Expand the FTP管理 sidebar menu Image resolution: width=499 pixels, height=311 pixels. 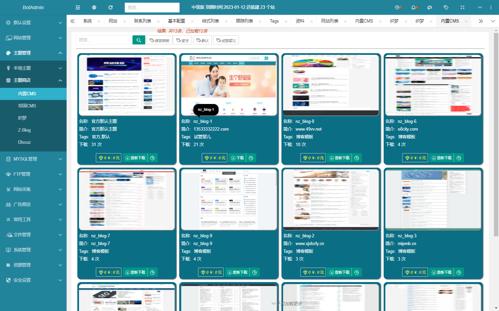tap(33, 174)
